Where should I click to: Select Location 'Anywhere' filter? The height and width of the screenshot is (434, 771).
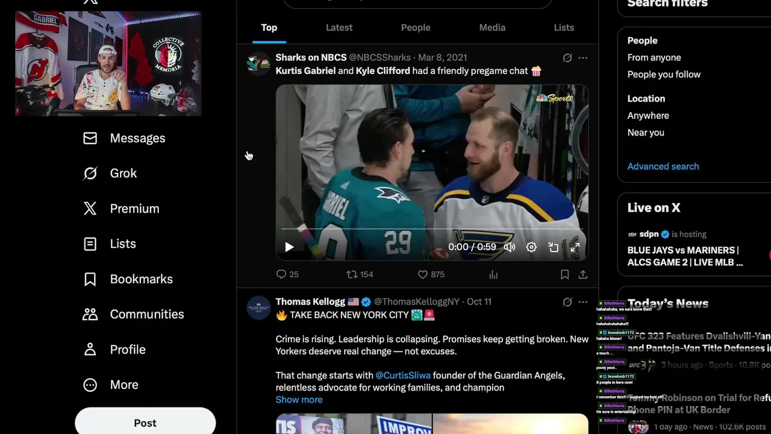pyautogui.click(x=648, y=115)
